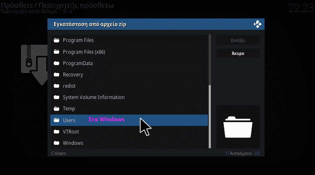The width and height of the screenshot is (315, 175).
Task: Click the Εντάξει (OK) button
Action: point(238,40)
